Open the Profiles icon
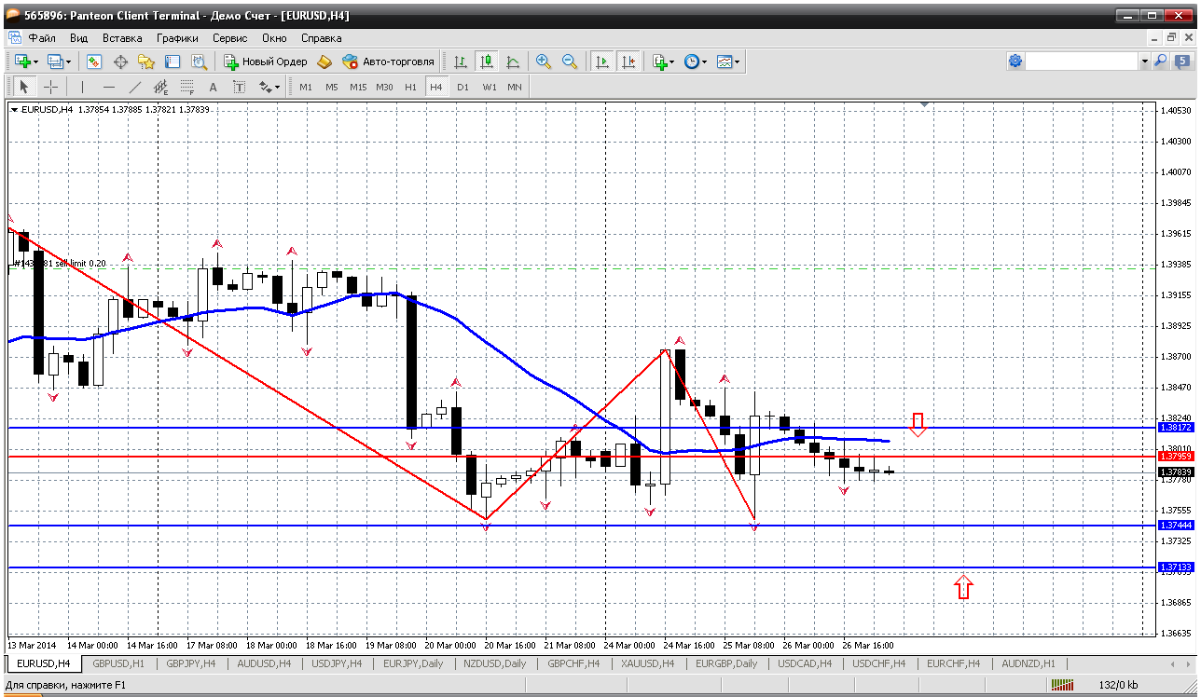The width and height of the screenshot is (1201, 697). coord(56,61)
